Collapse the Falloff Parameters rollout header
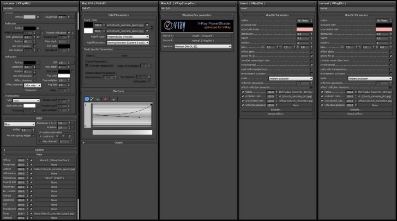This screenshot has width=397, height=221. (118, 15)
